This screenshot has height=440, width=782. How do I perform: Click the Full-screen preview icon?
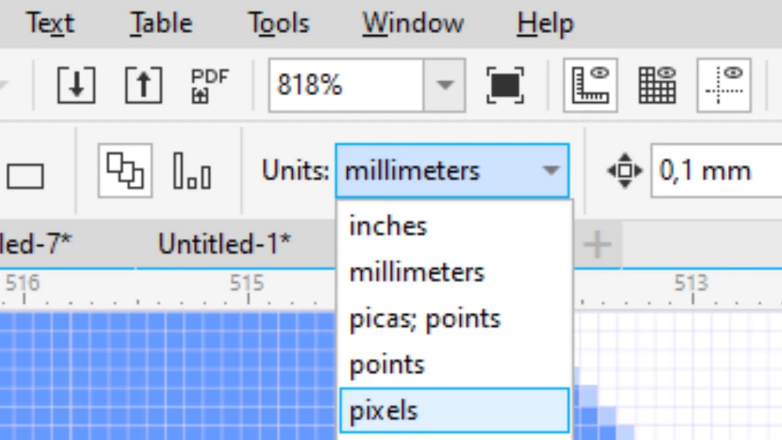point(505,85)
